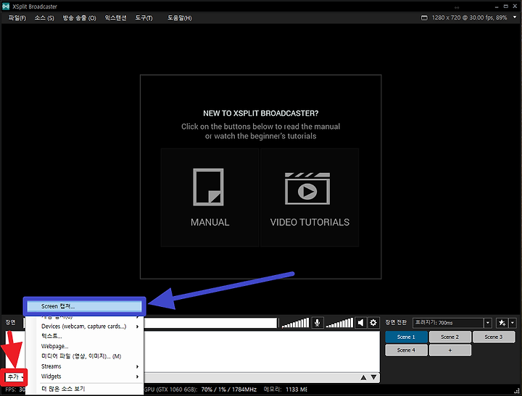This screenshot has width=522, height=396.
Task: Switch to Scene 3
Action: (x=494, y=337)
